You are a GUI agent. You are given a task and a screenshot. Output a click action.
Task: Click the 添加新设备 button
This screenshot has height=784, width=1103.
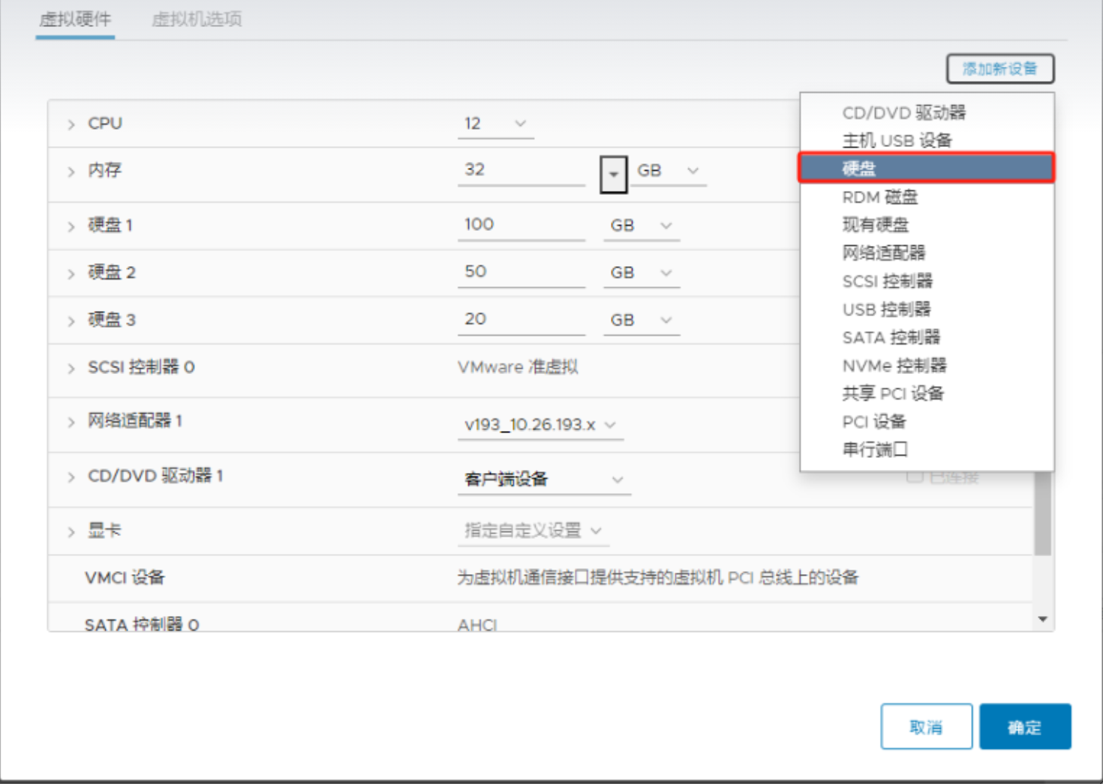pos(999,69)
